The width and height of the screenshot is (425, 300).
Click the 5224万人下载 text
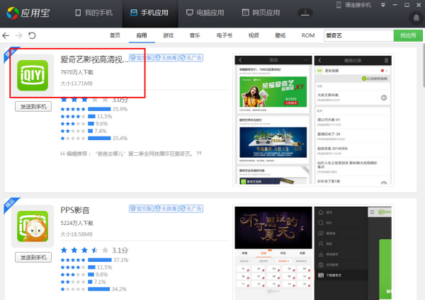pyautogui.click(x=76, y=223)
